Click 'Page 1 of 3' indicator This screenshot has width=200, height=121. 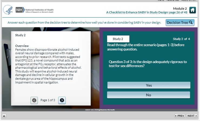[x=48, y=100]
